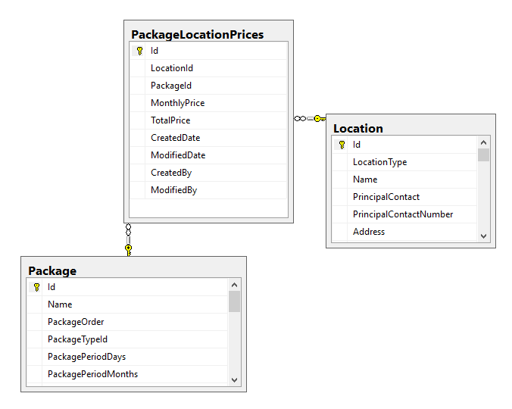Viewport: 512px width, 409px height.
Task: Select the CreatedBy column row
Action: (208, 173)
